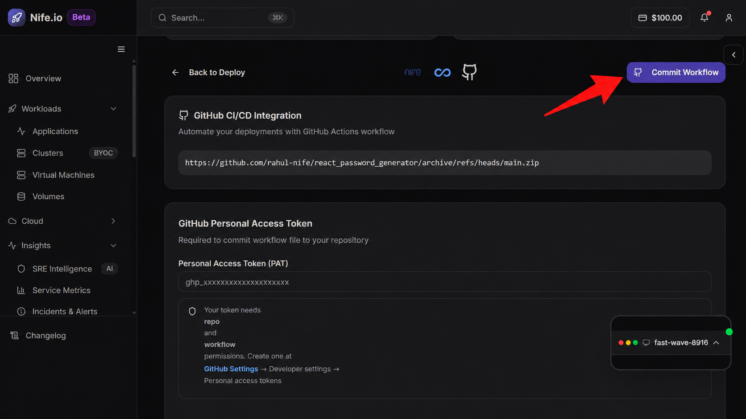Click the $100.00 balance button
Image resolution: width=746 pixels, height=419 pixels.
pyautogui.click(x=660, y=18)
